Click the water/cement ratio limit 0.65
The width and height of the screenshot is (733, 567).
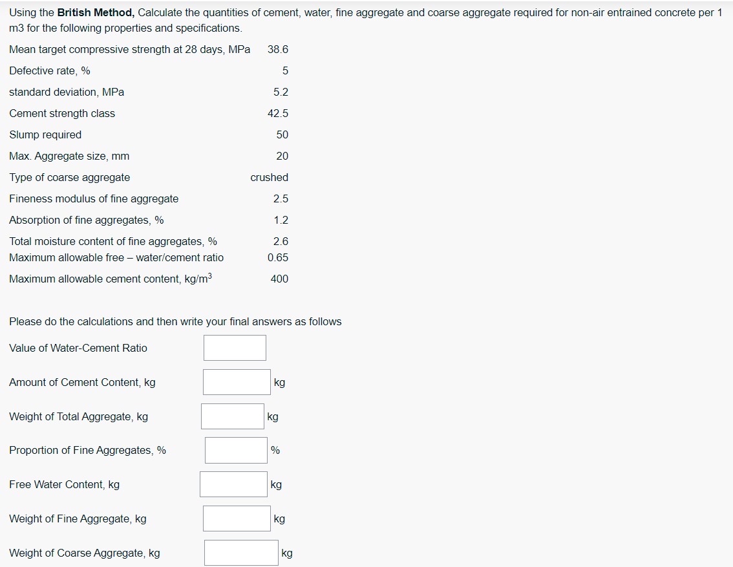pyautogui.click(x=279, y=257)
